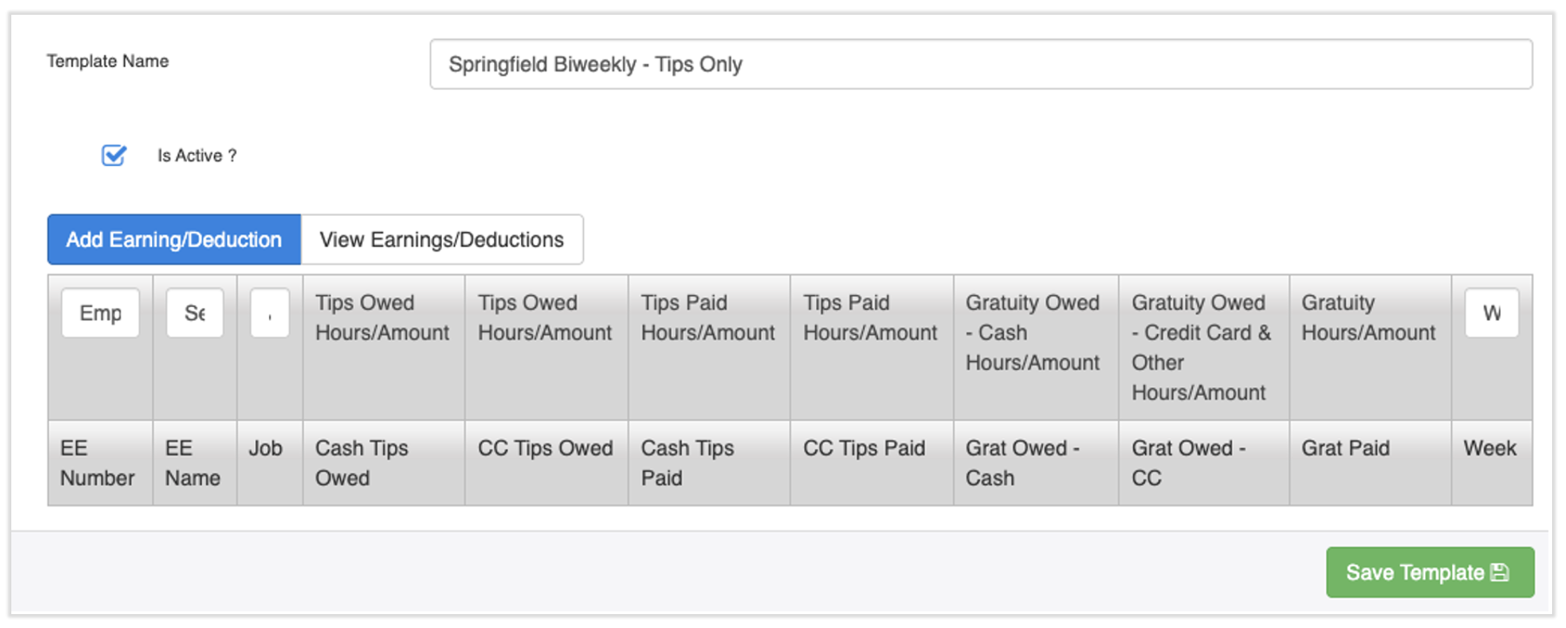
Task: Click the W column input box
Action: (1491, 313)
